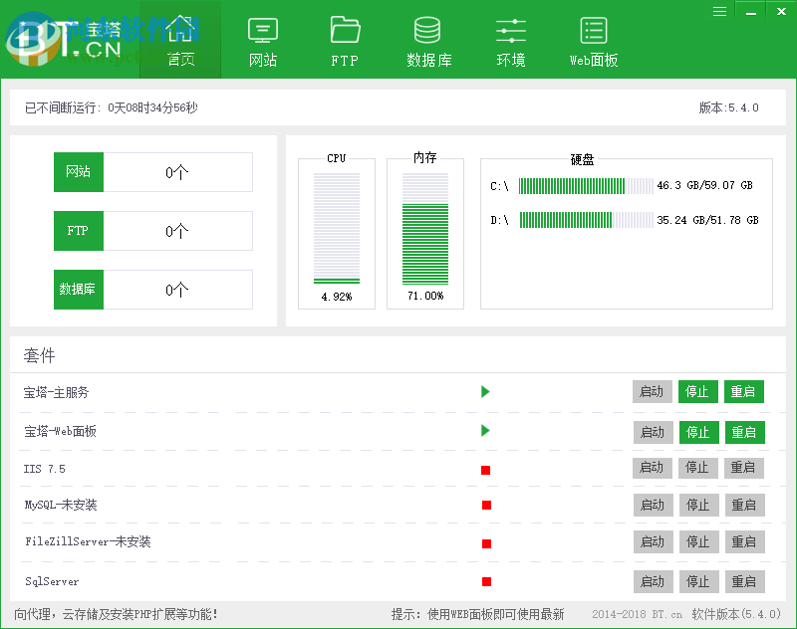
Task: Click the green 数据库 badge in summary panel
Action: click(x=79, y=290)
